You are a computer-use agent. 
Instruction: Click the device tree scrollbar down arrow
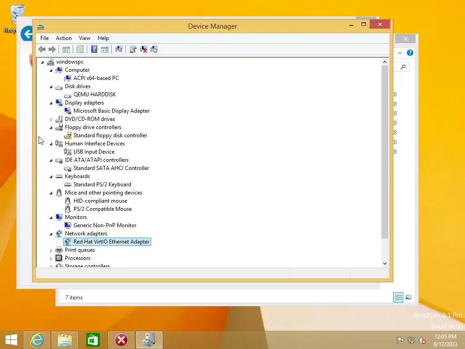coord(385,264)
